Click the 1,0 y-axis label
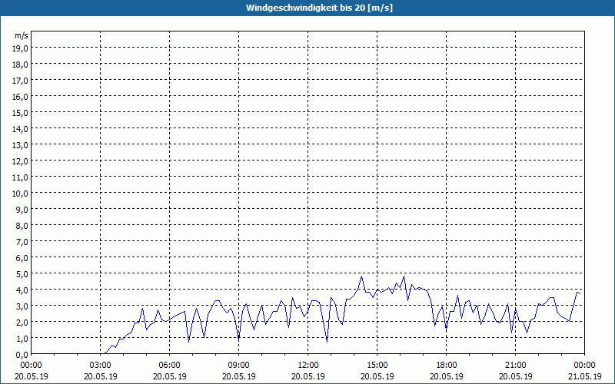This screenshot has height=384, width=615. pyautogui.click(x=23, y=339)
